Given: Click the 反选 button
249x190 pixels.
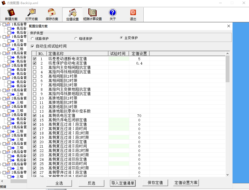Looking at the screenshot, I should tap(91, 183).
